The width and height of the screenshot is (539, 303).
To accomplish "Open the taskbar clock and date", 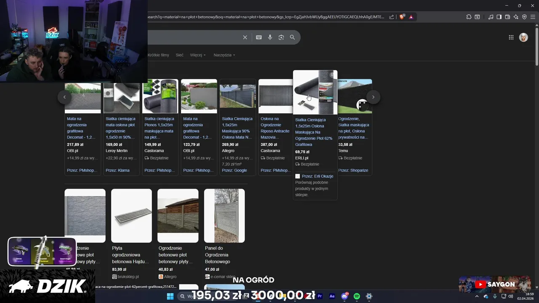I will click(526, 296).
